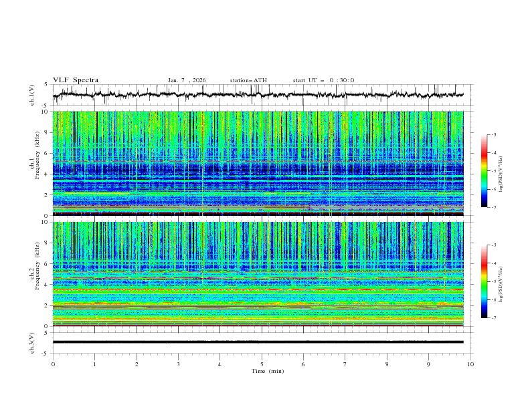Click the station=ATH label

[x=248, y=80]
